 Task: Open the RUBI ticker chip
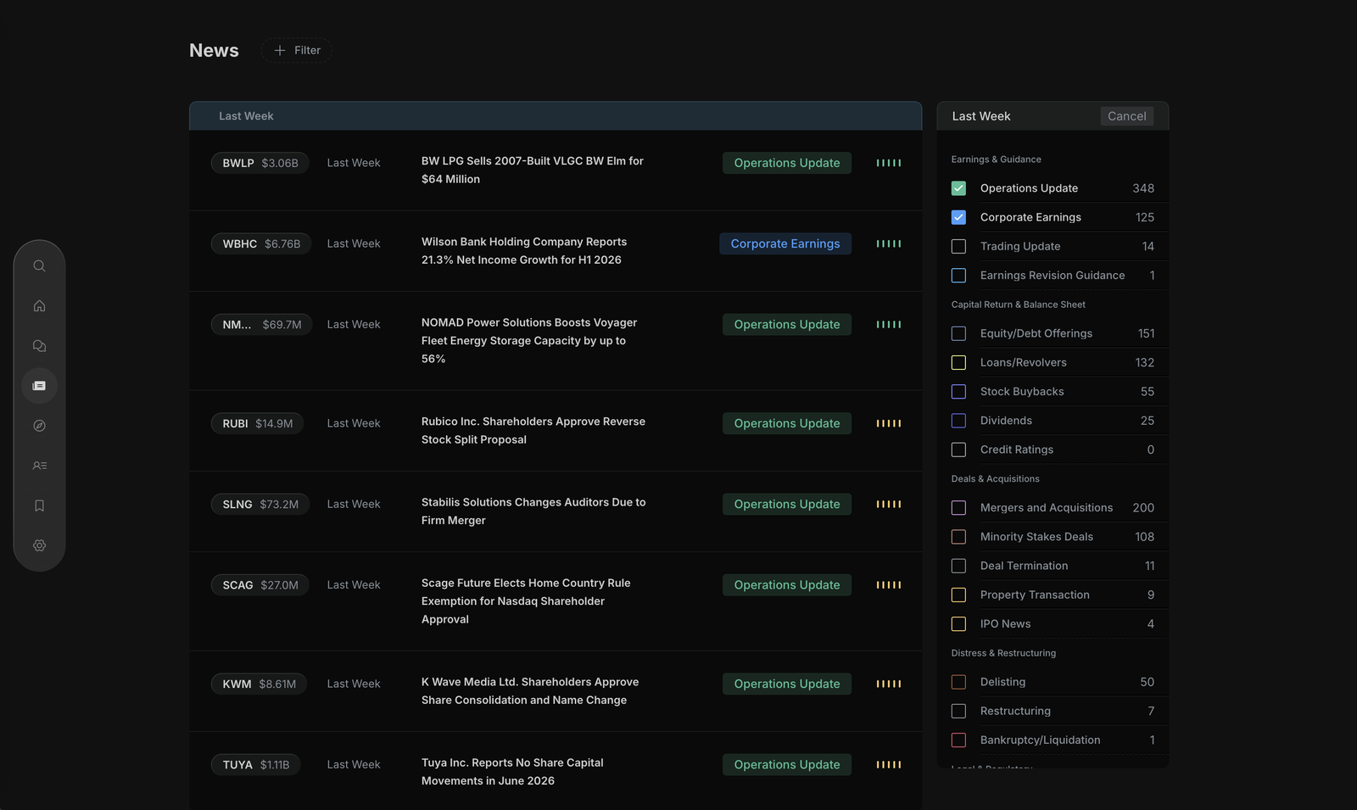coord(257,423)
